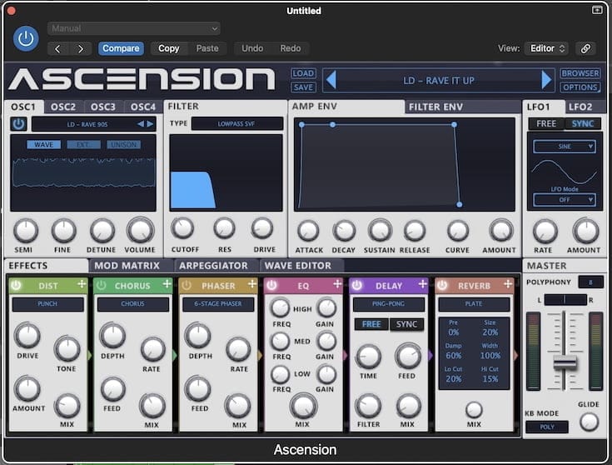
Task: Open the FILTER ENV tab
Action: [436, 107]
